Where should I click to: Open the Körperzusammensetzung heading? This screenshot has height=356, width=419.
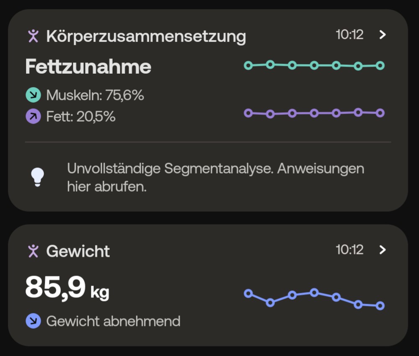[x=146, y=36]
